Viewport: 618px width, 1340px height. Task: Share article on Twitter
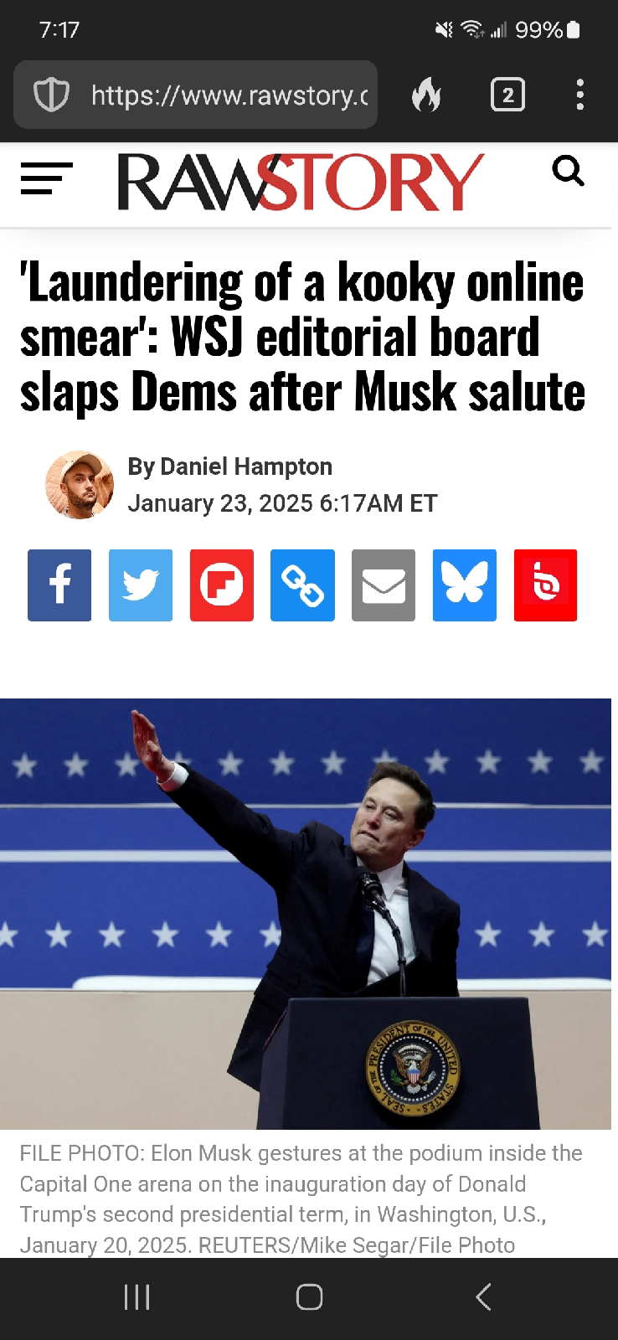click(141, 585)
